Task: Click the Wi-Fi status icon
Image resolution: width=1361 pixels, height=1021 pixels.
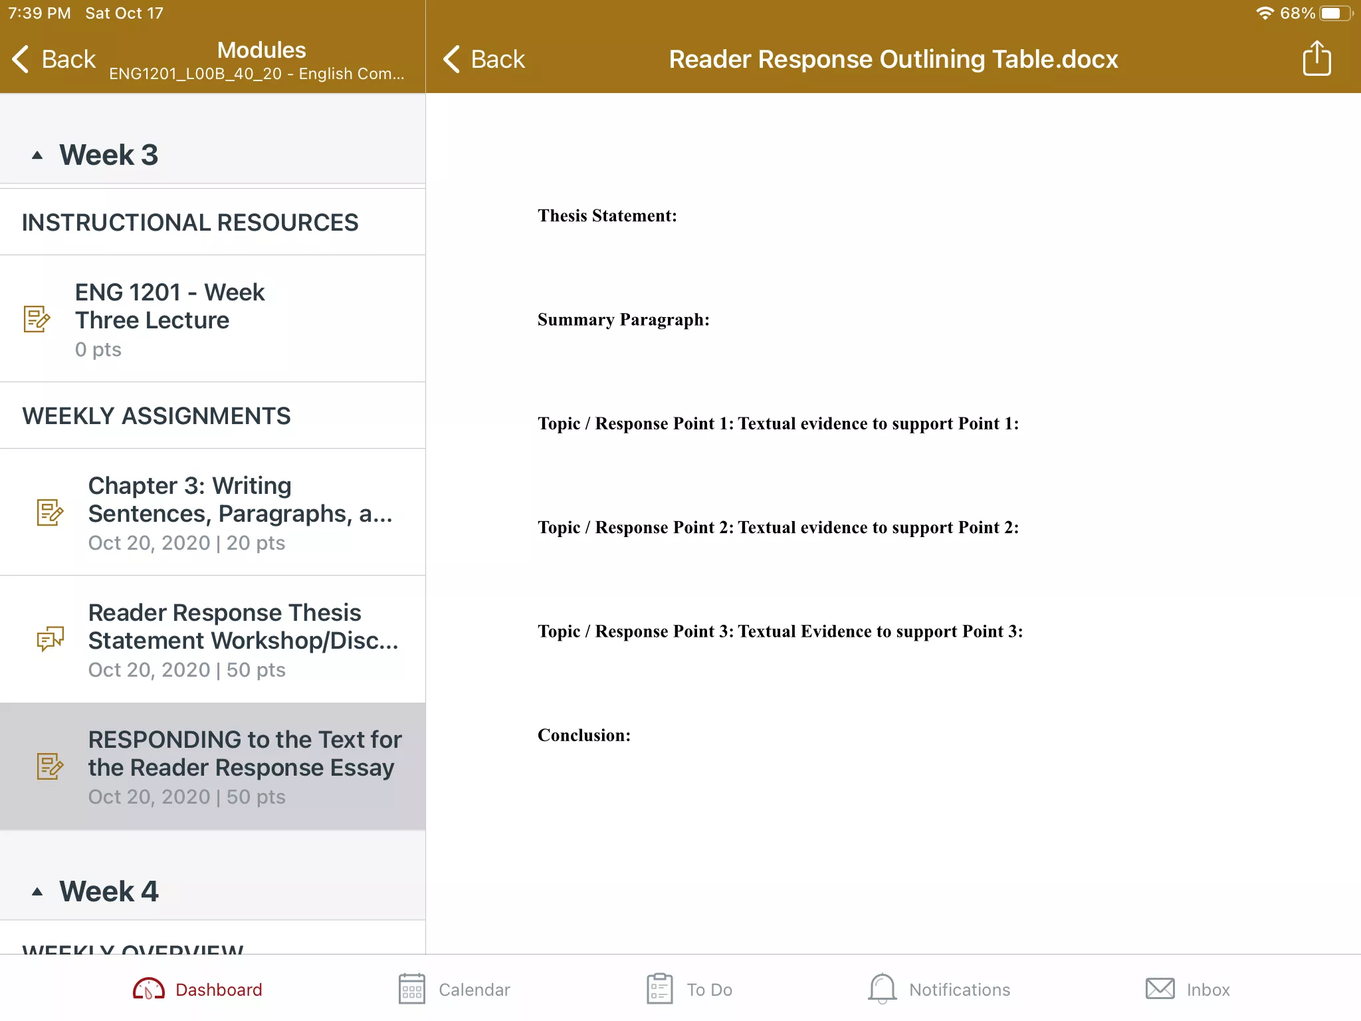Action: pos(1265,13)
